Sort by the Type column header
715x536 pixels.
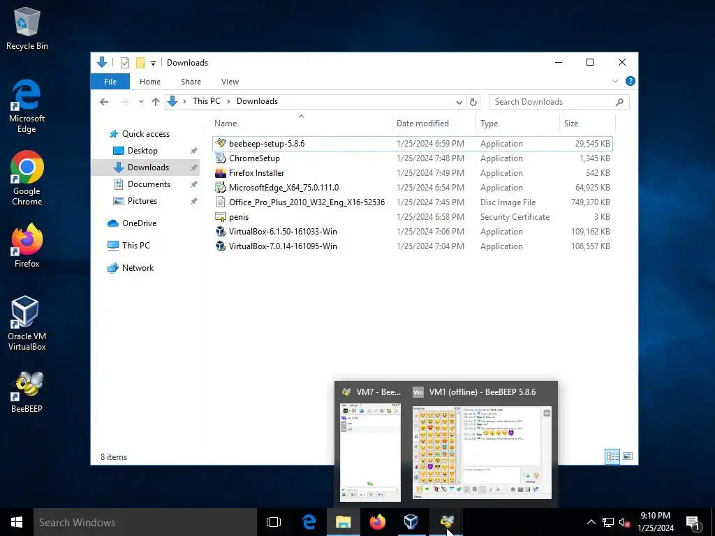517,123
